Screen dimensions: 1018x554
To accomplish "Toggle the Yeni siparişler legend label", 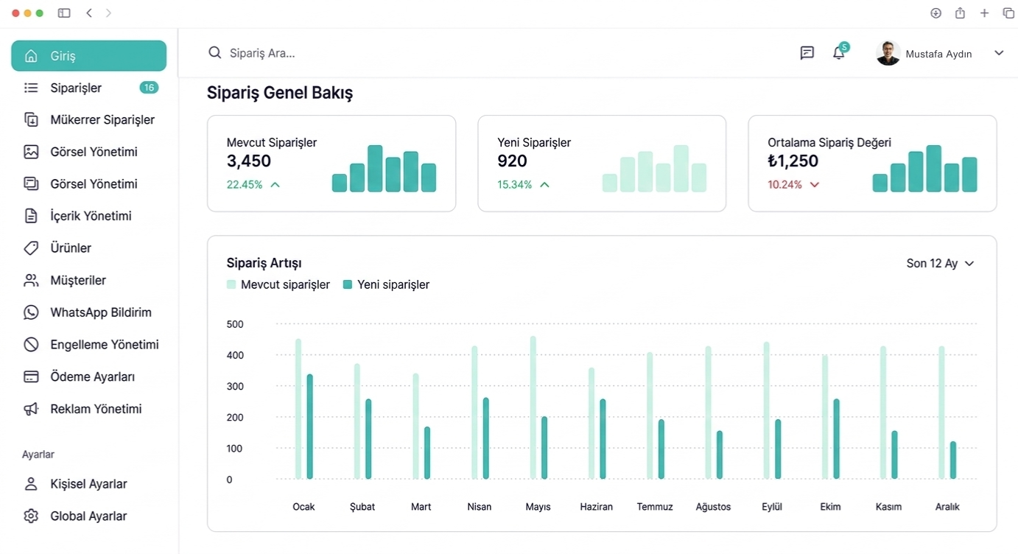I will (x=393, y=284).
